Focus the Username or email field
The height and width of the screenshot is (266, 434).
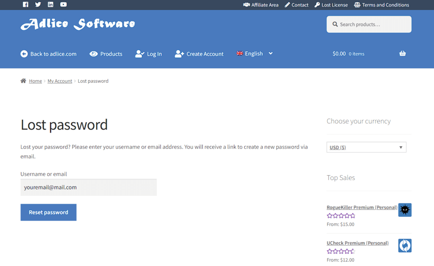point(89,187)
